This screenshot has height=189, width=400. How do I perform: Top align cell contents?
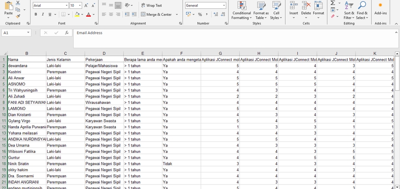[x=104, y=5]
